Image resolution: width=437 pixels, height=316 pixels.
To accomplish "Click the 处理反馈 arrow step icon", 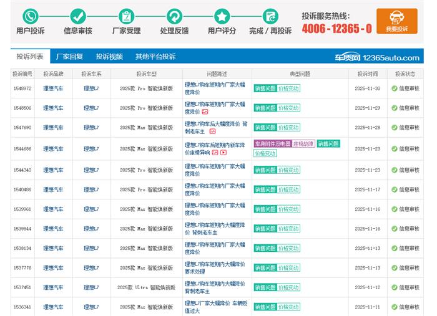I will (174, 16).
